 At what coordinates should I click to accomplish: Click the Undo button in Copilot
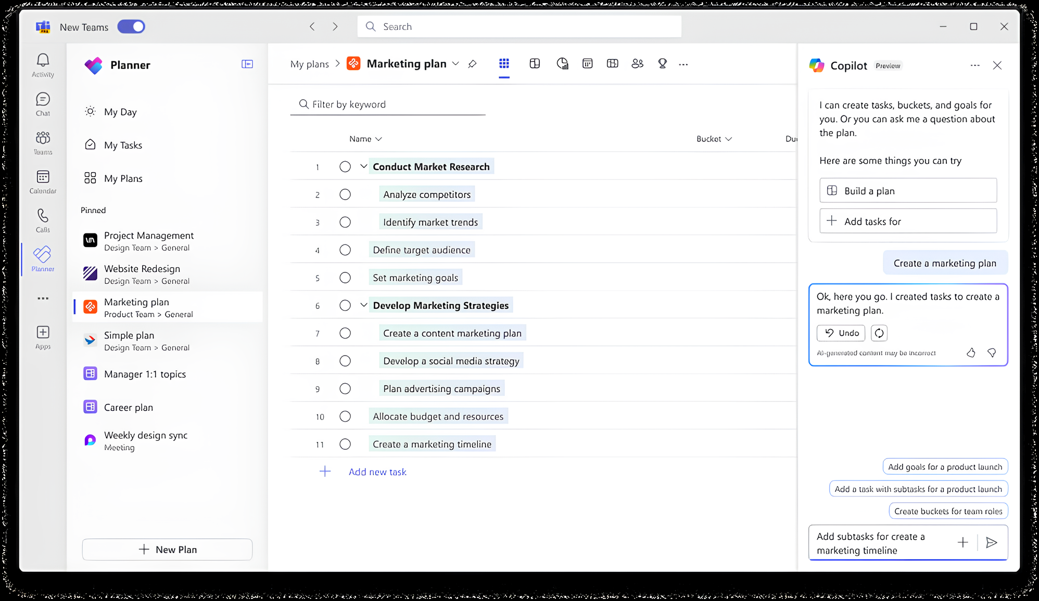pos(841,333)
